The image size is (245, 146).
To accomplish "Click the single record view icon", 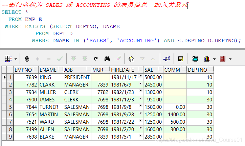I will coord(195,59).
